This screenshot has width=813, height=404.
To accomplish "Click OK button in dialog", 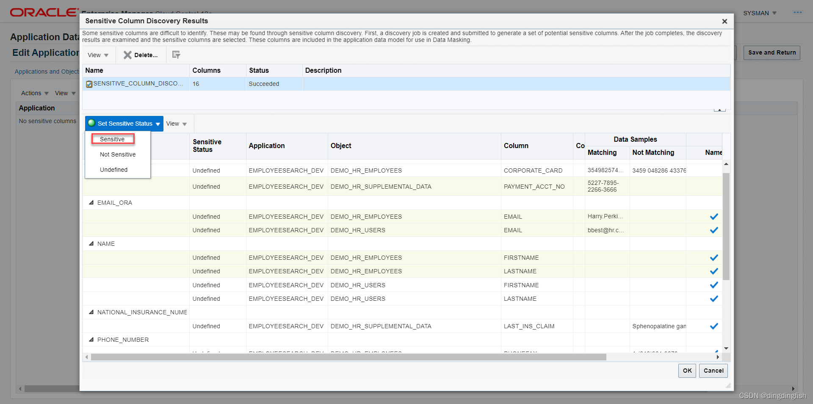I will [x=687, y=371].
